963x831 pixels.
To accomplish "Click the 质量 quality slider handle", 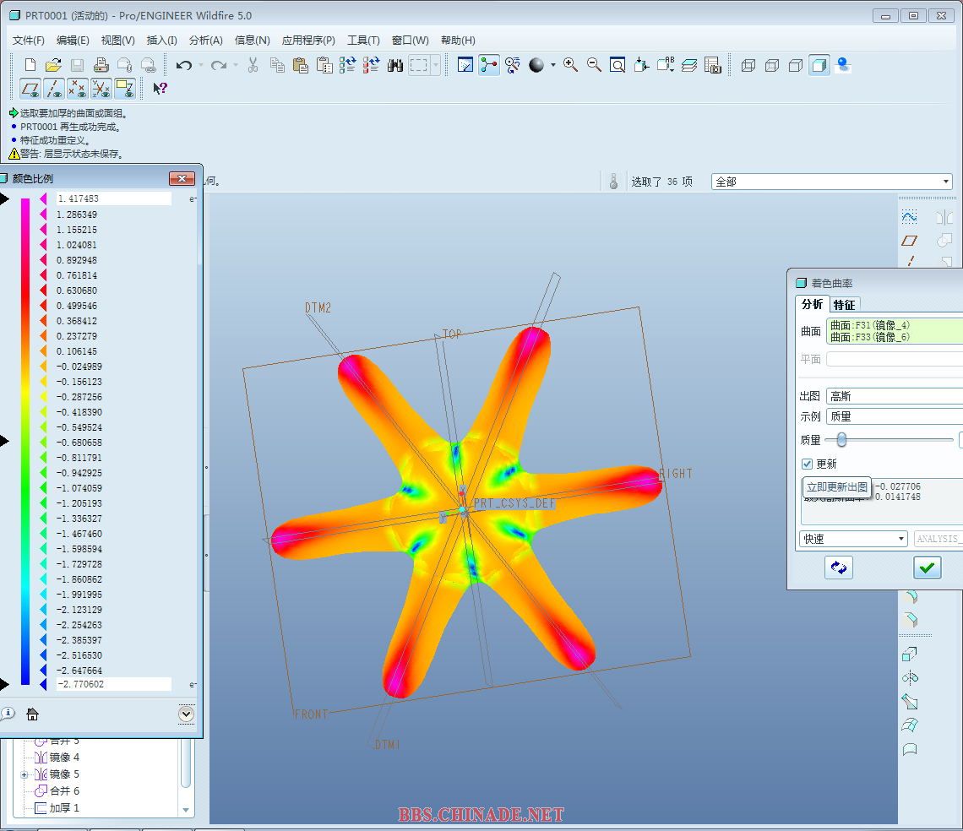I will (841, 439).
